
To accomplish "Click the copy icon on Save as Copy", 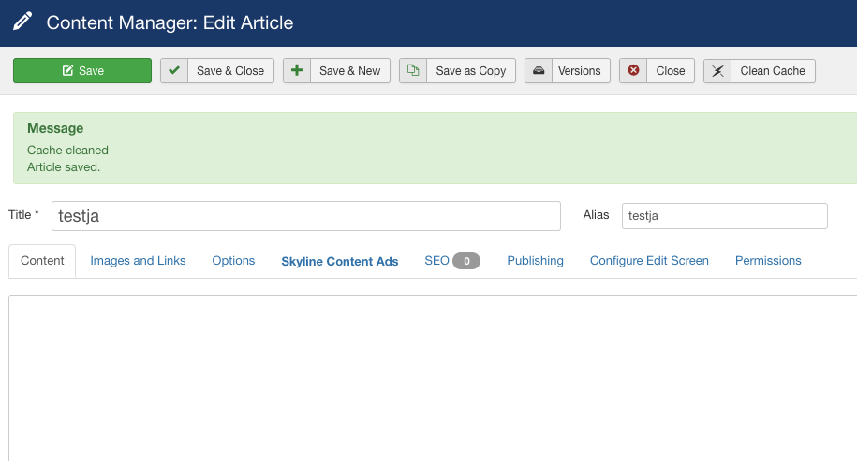I will pos(412,71).
